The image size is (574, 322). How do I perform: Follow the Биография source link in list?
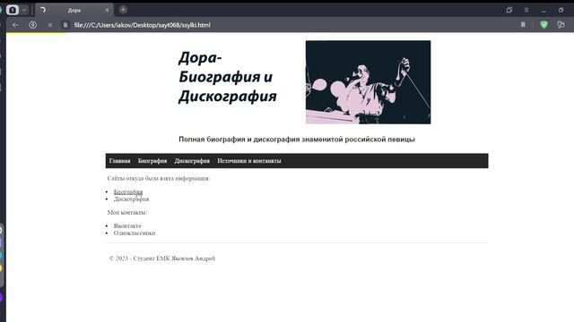click(x=128, y=191)
